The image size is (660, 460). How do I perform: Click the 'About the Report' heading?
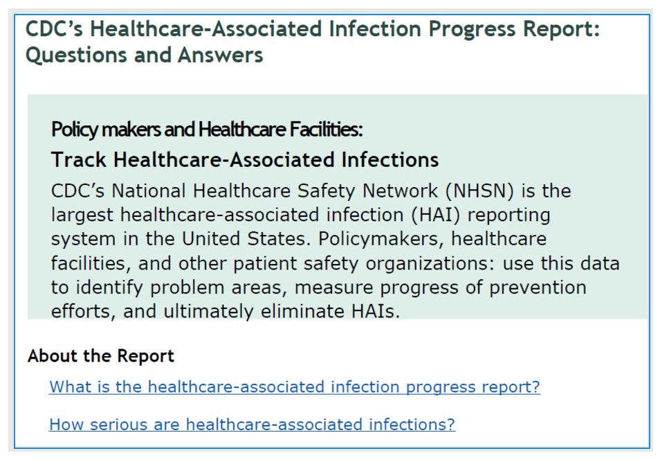100,356
